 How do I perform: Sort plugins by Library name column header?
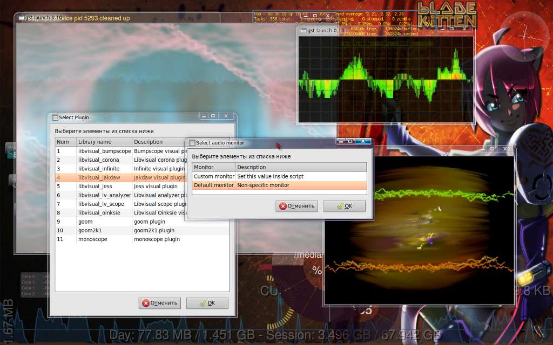tap(104, 142)
